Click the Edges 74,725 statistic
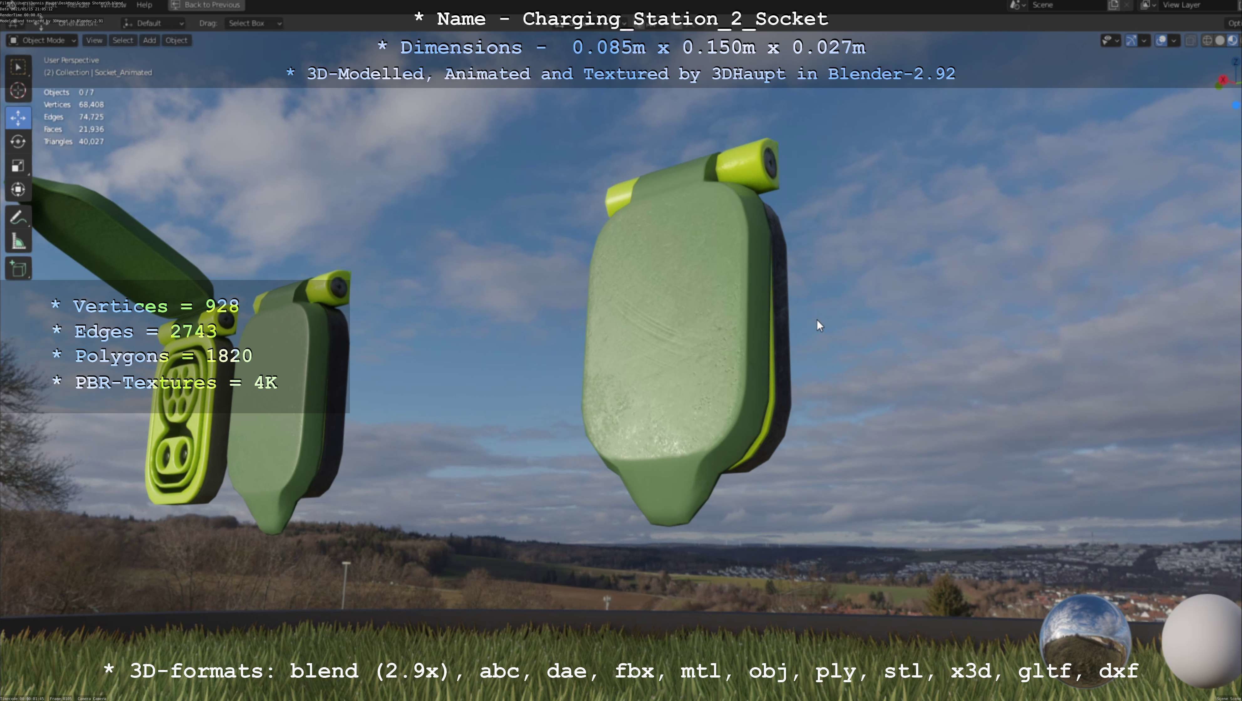This screenshot has height=701, width=1242. (74, 117)
